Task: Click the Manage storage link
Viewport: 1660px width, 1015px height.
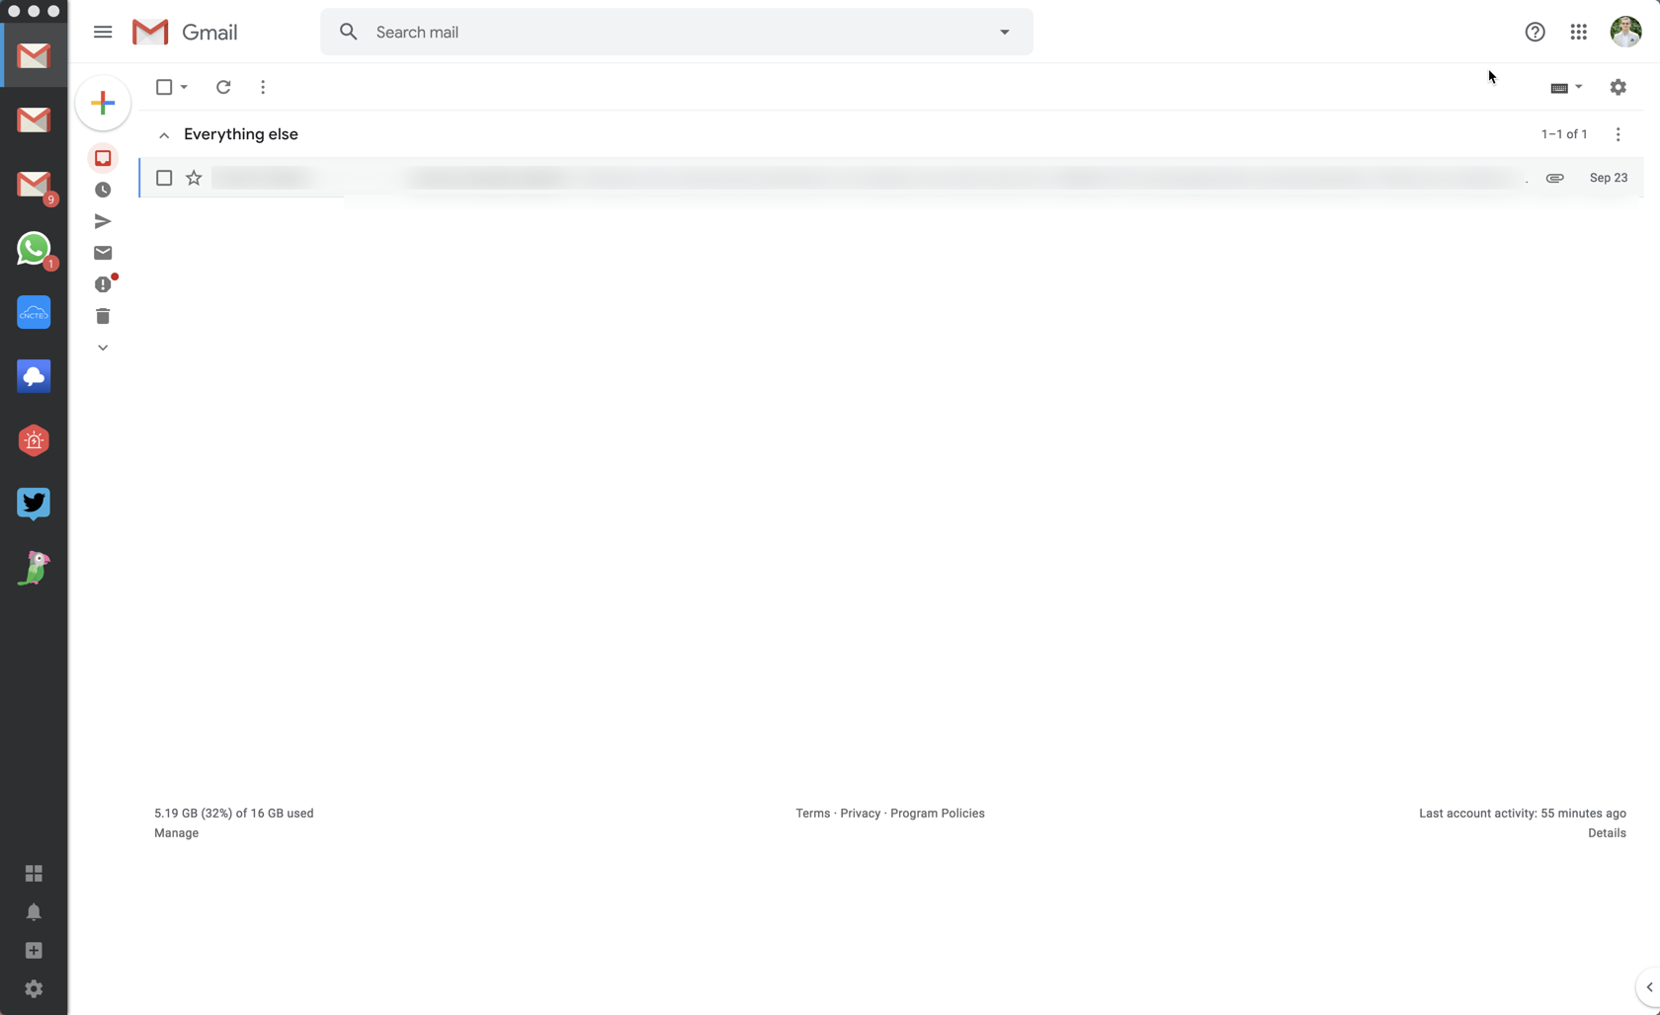Action: click(x=176, y=833)
